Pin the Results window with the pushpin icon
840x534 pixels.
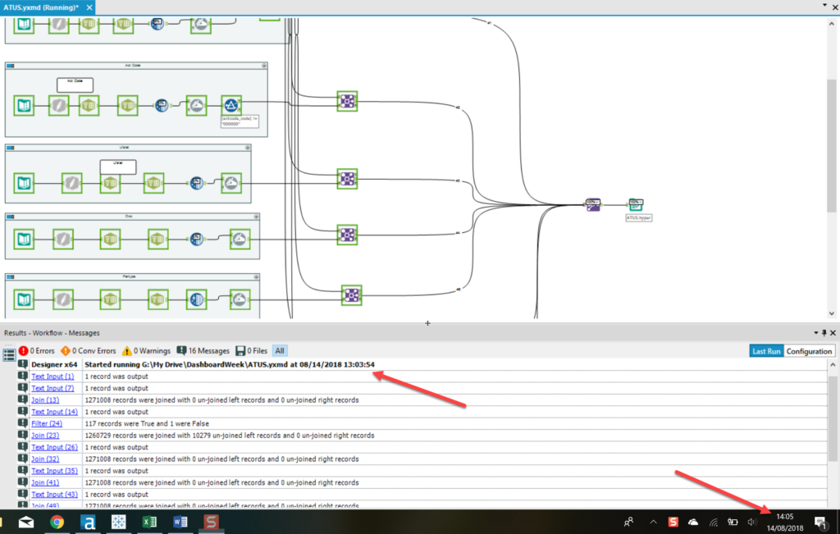[824, 332]
